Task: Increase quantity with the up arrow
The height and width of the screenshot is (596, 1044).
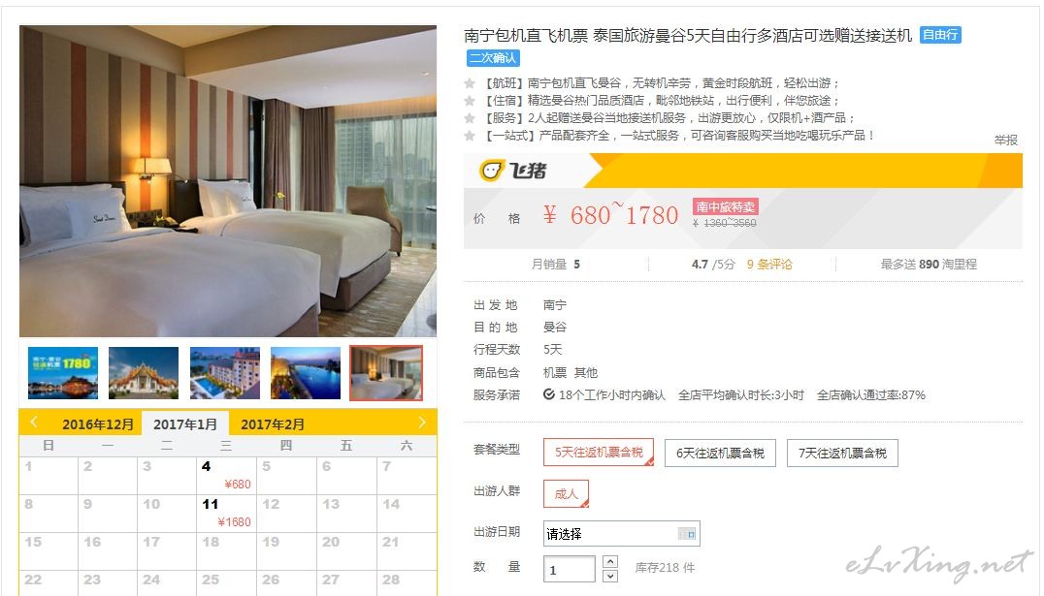Action: point(610,561)
